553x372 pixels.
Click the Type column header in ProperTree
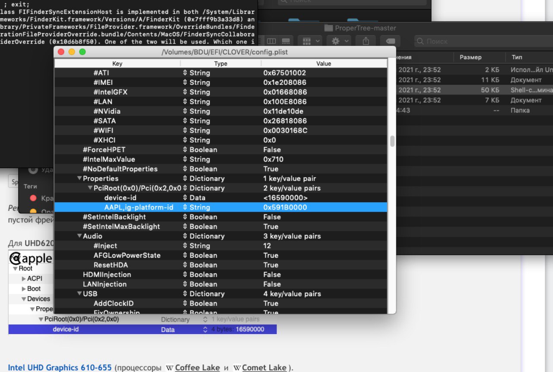(221, 63)
